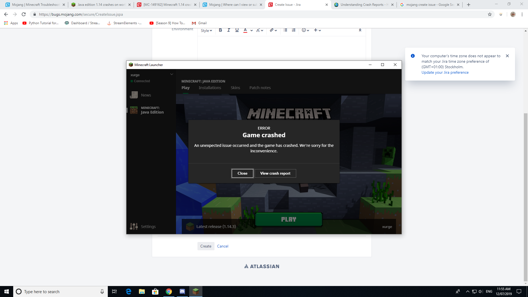The height and width of the screenshot is (297, 528).
Task: Click View crash report button
Action: (275, 173)
